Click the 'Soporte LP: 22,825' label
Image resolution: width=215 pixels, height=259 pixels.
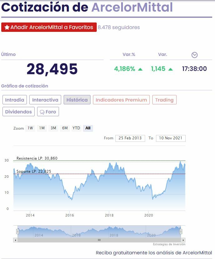click(x=34, y=172)
